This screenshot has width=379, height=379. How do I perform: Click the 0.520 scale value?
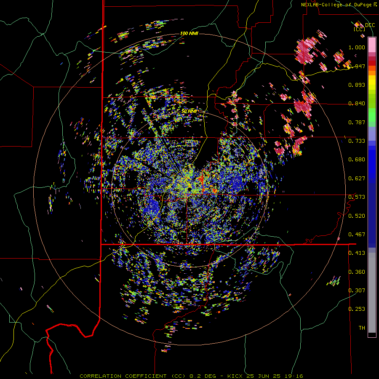click(357, 216)
